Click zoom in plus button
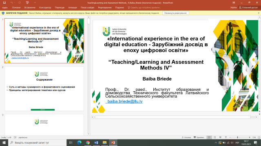 (250, 137)
